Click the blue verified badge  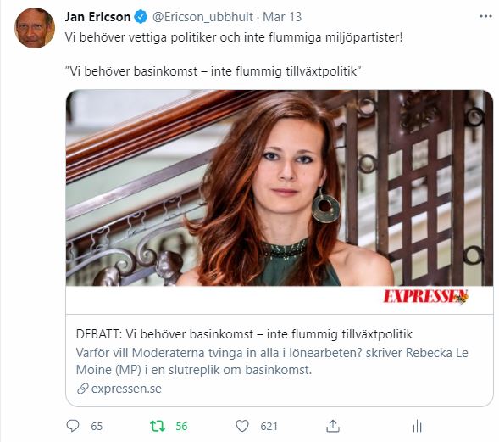[141, 17]
